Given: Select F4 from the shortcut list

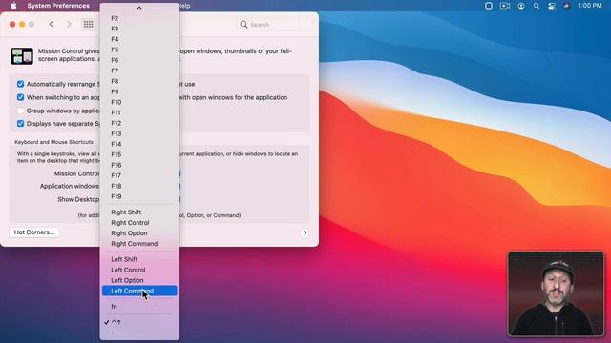Looking at the screenshot, I should tap(139, 39).
